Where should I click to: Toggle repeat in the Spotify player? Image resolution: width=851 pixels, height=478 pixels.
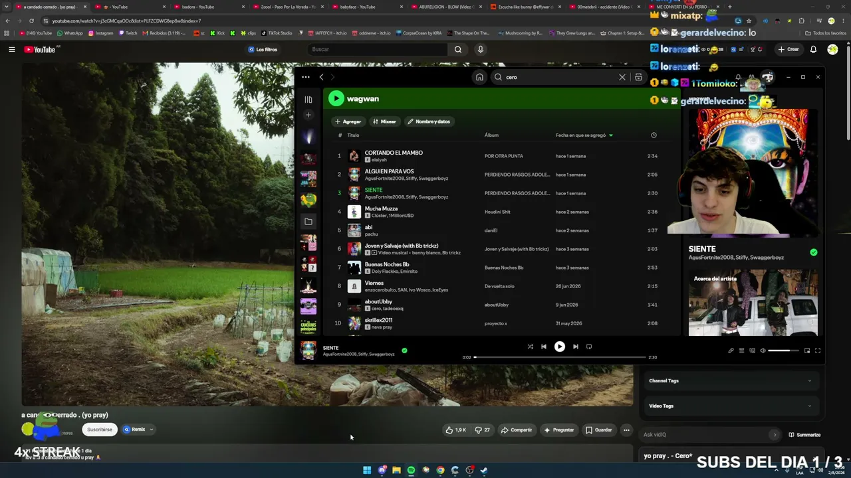point(589,347)
